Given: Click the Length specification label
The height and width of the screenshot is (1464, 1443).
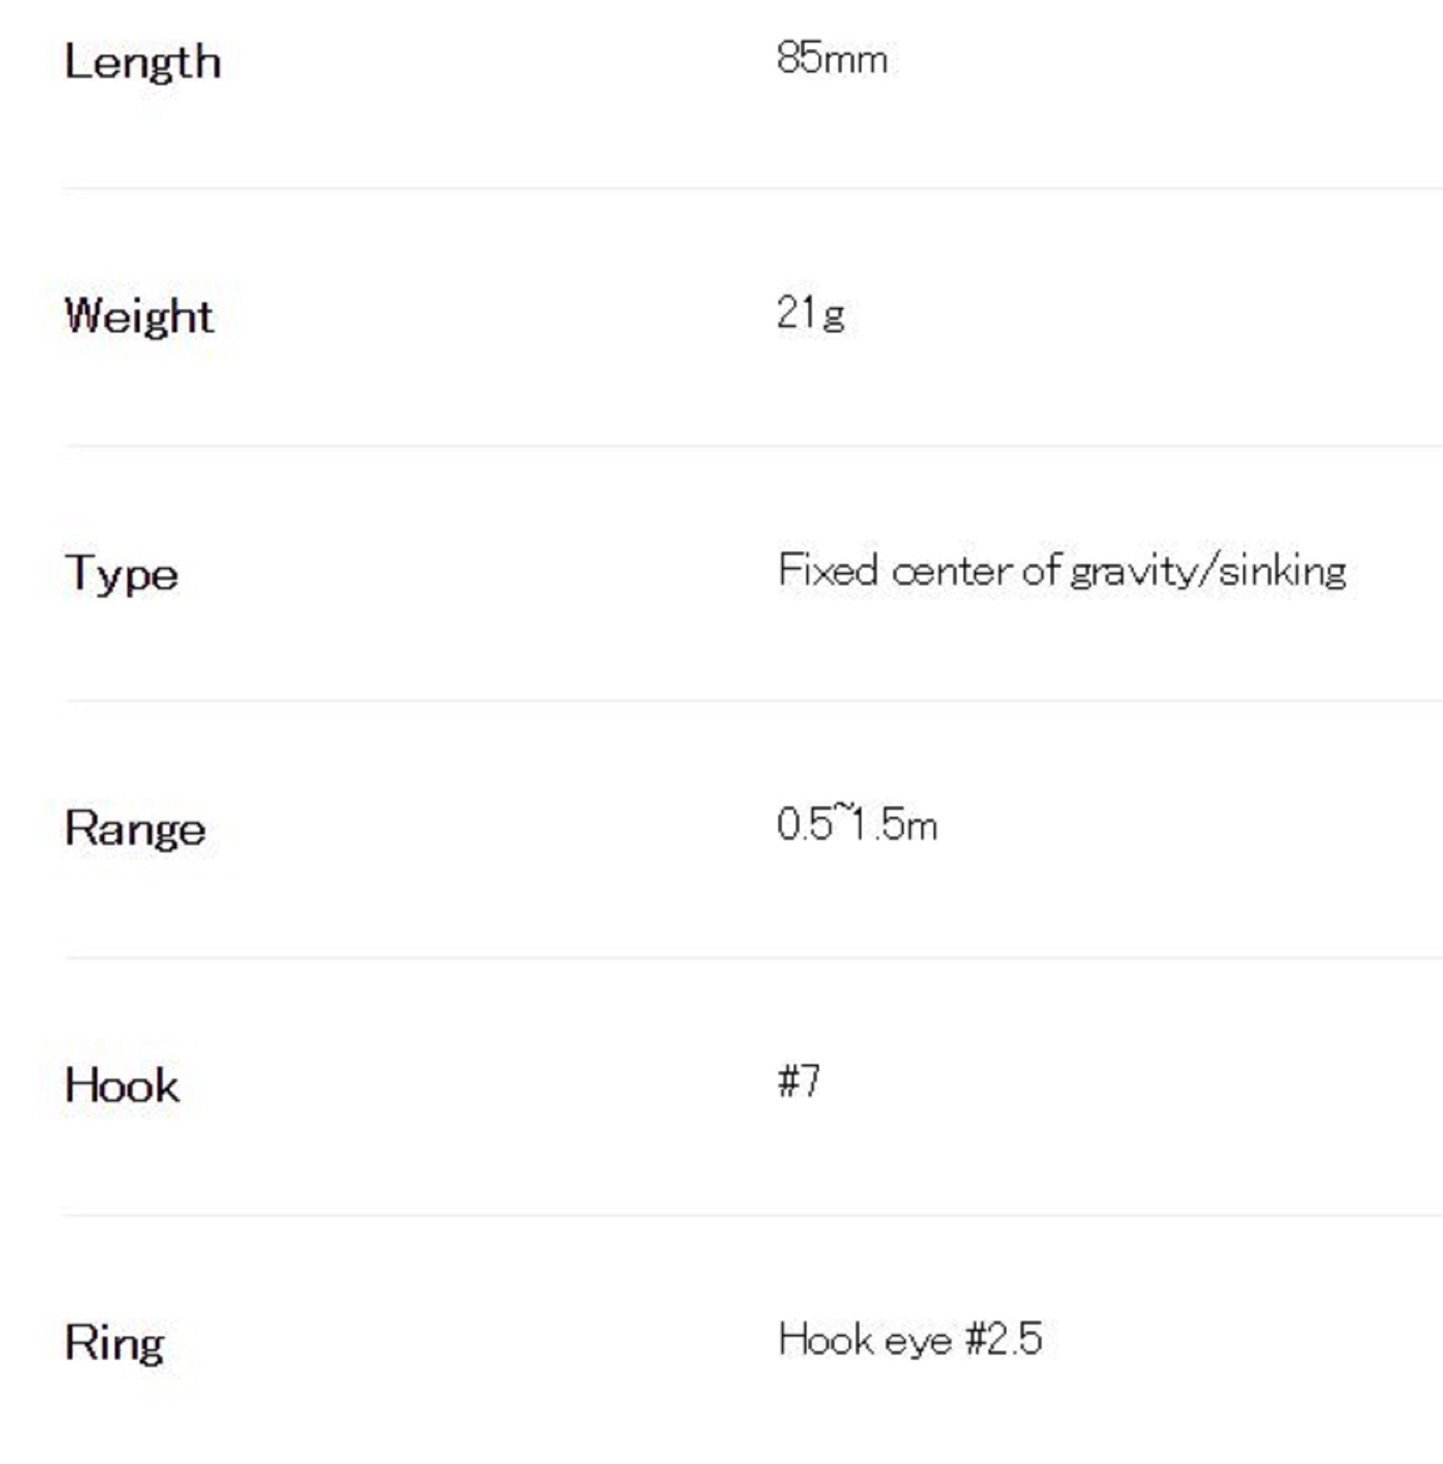Looking at the screenshot, I should (x=143, y=62).
